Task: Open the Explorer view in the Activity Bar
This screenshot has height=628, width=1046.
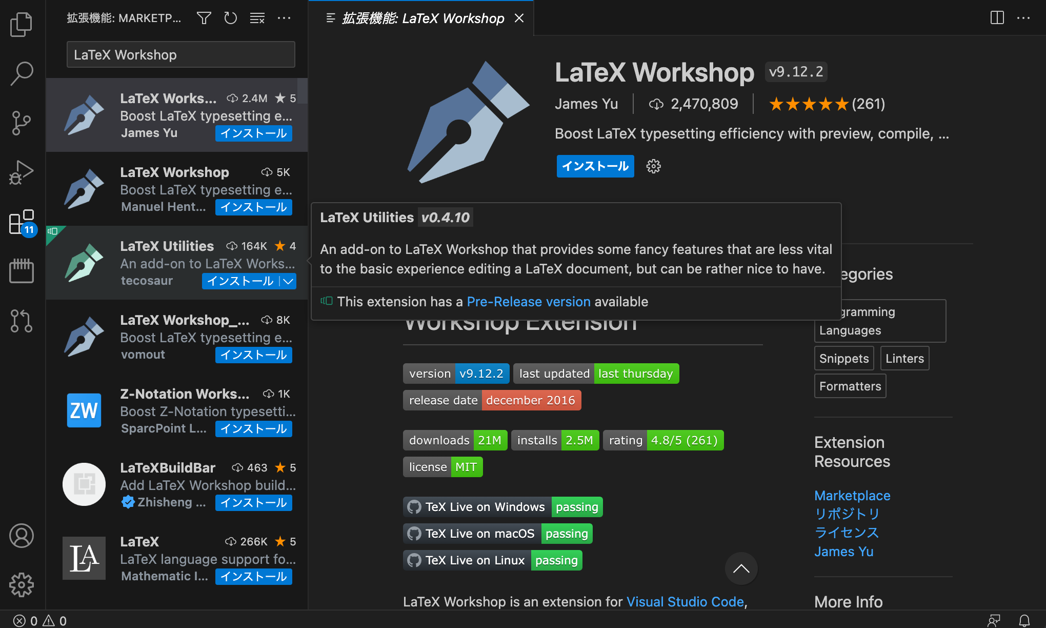Action: pos(21,24)
